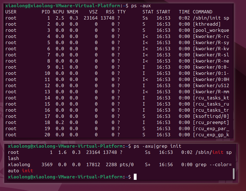Viewport: 246px width, 191px height.
Task: Click the %CPU value 0.2 for PID 18
Action: click(x=60, y=122)
